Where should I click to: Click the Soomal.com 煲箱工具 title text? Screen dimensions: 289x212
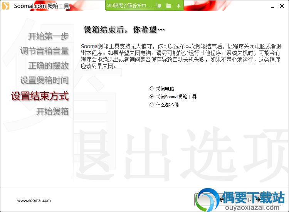42,6
